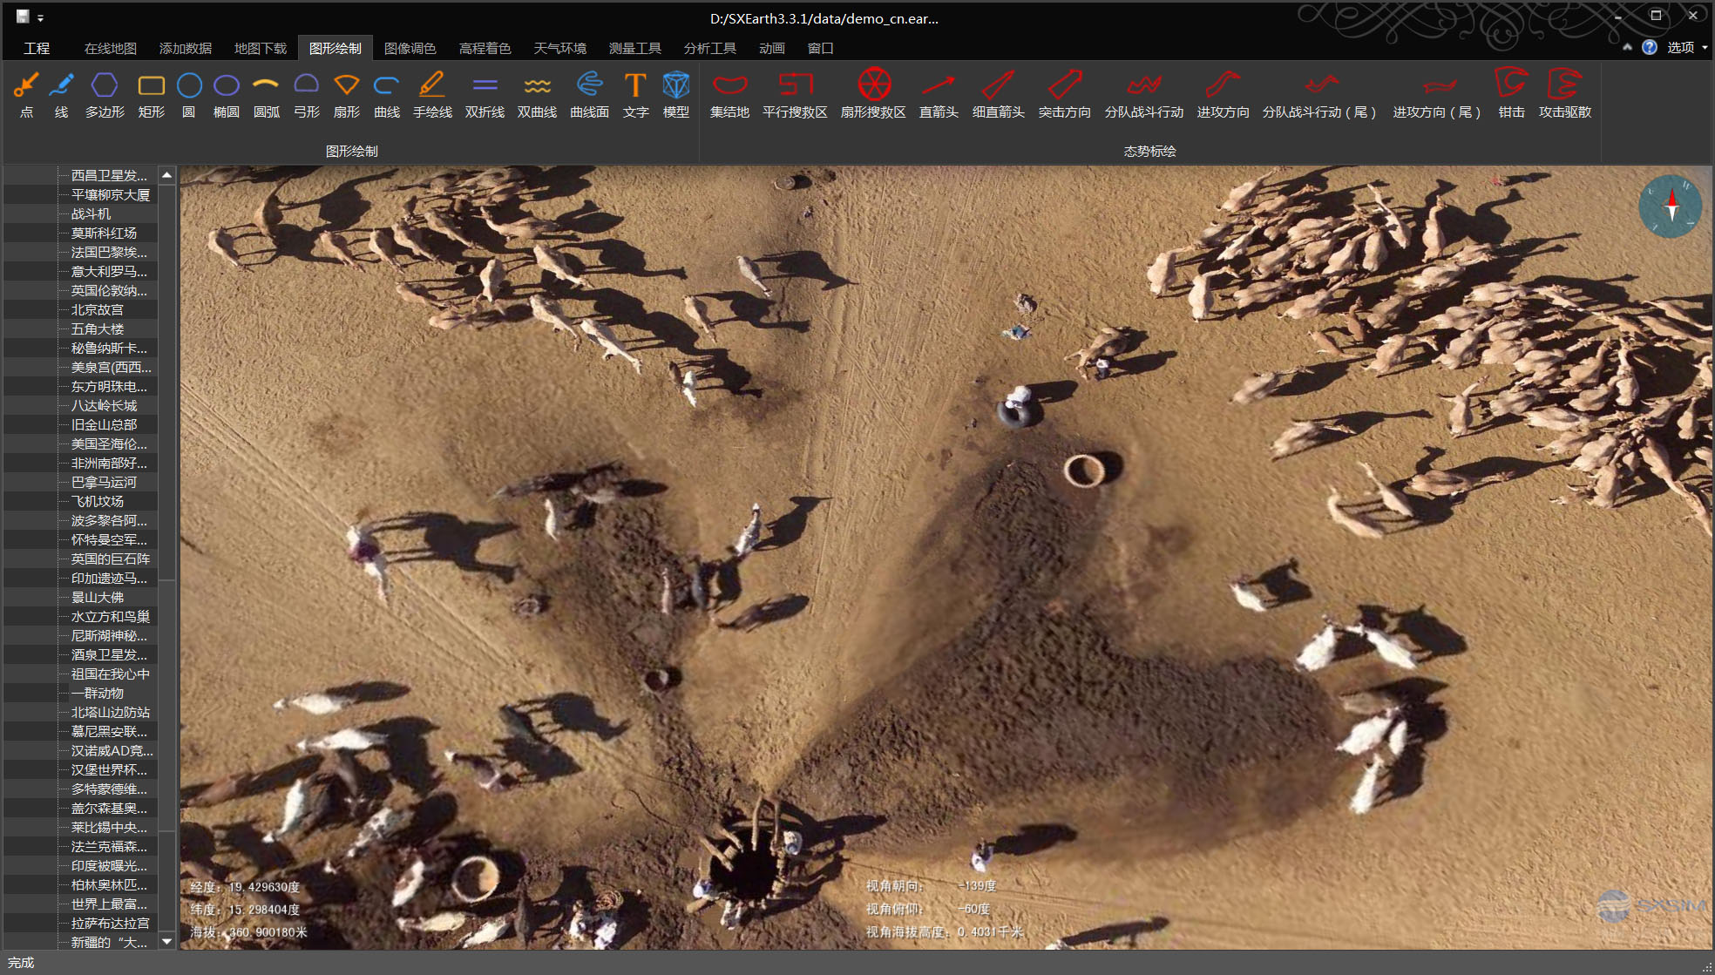Choose the 多边形 polygon tool
The height and width of the screenshot is (975, 1715).
105,95
